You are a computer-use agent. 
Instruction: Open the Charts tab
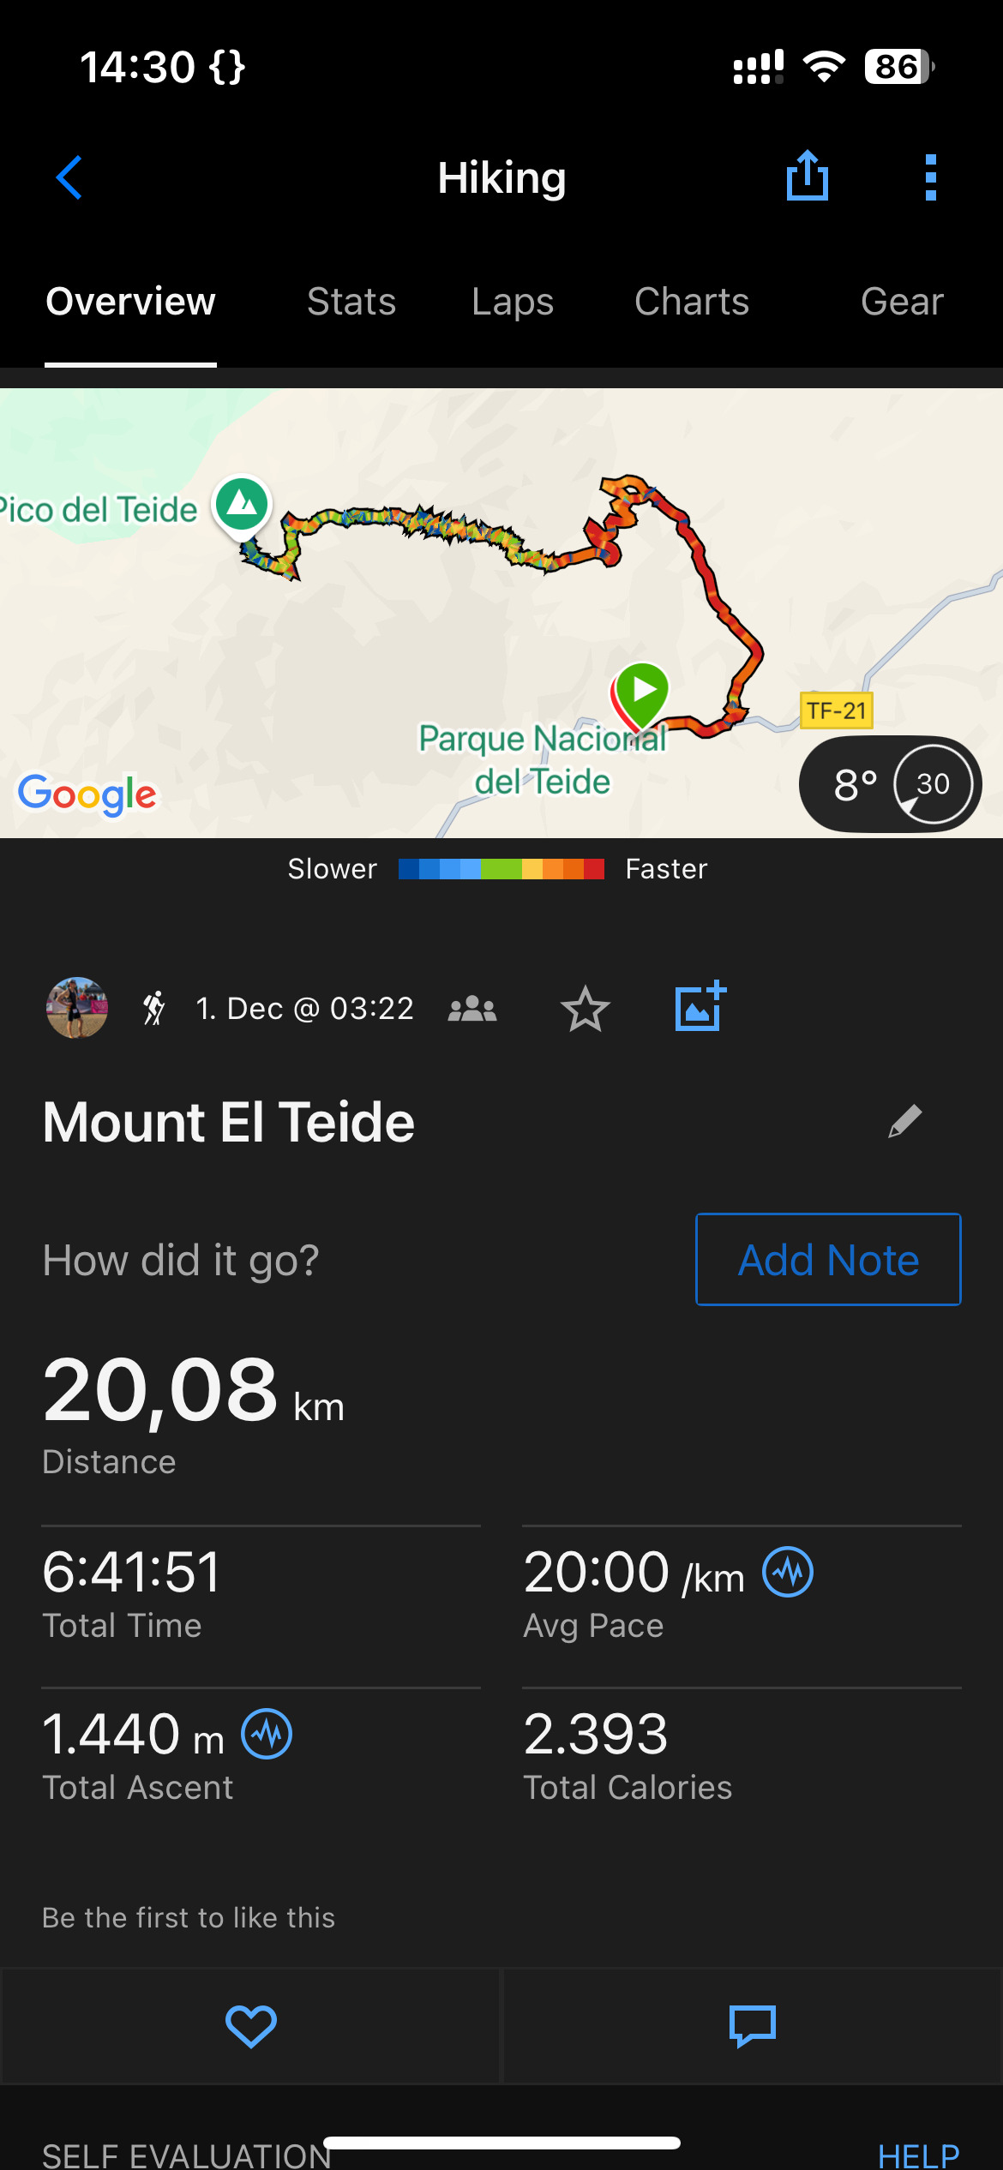click(x=692, y=302)
